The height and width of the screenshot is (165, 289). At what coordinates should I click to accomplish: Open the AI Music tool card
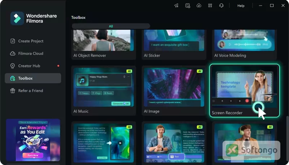(x=104, y=90)
